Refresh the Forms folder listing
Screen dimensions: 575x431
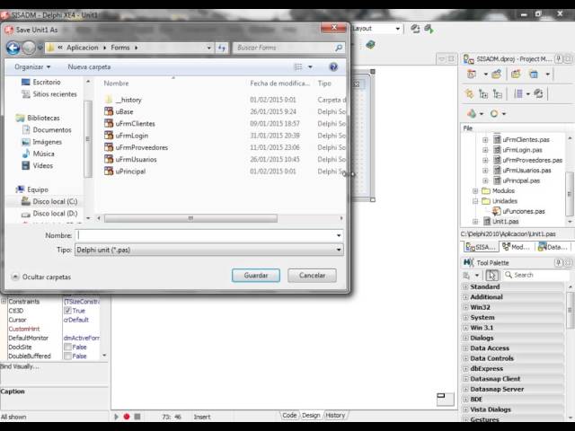click(222, 48)
